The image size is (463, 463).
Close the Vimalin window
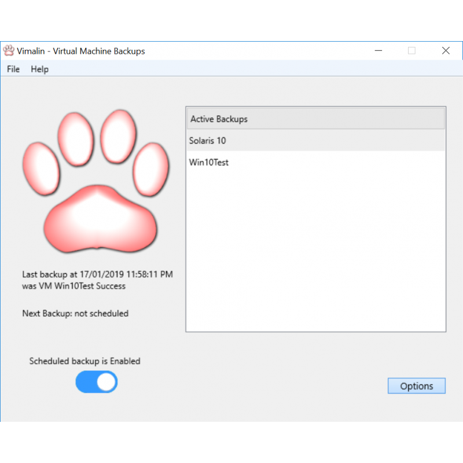pos(446,51)
